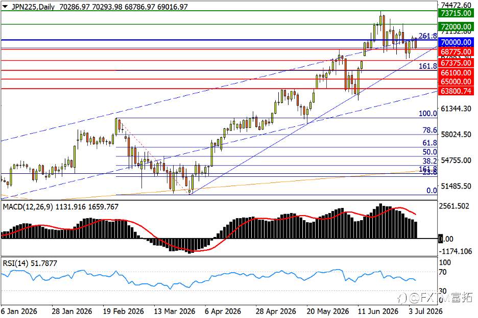Click the 54755.00 price scale value
This screenshot has width=478, height=318.
click(456, 160)
